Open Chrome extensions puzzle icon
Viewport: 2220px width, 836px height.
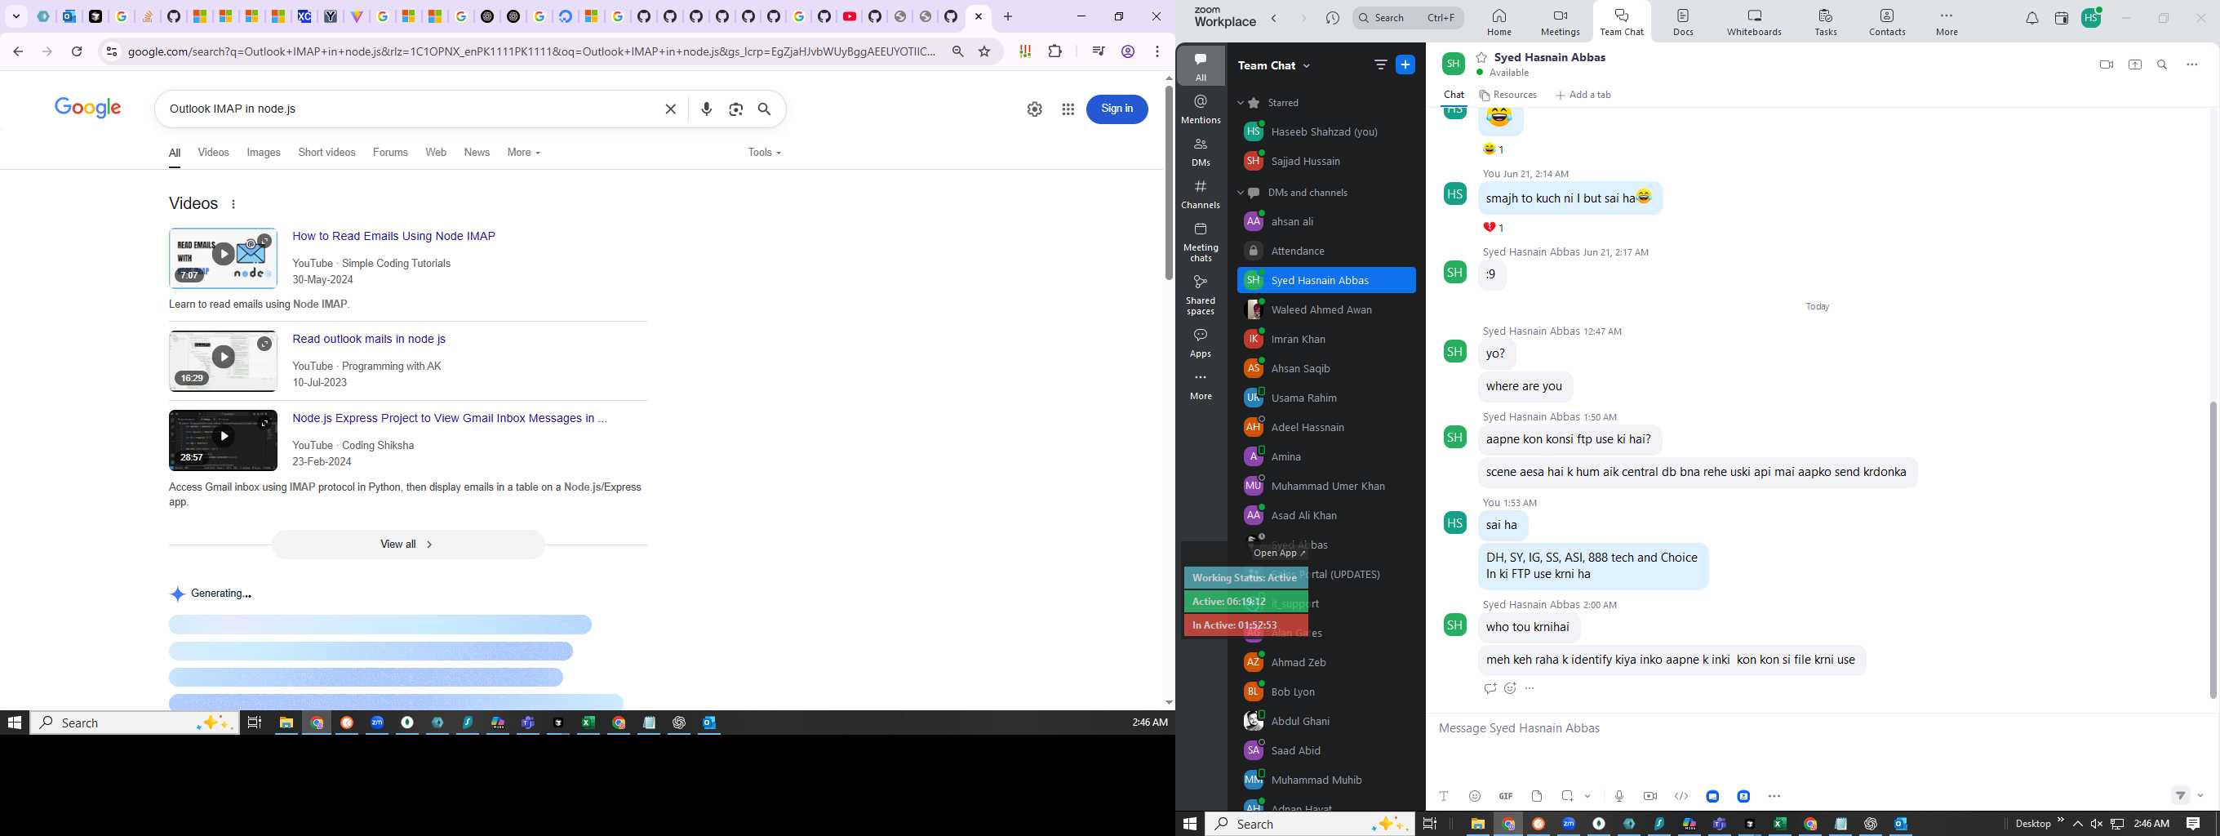(x=1054, y=51)
